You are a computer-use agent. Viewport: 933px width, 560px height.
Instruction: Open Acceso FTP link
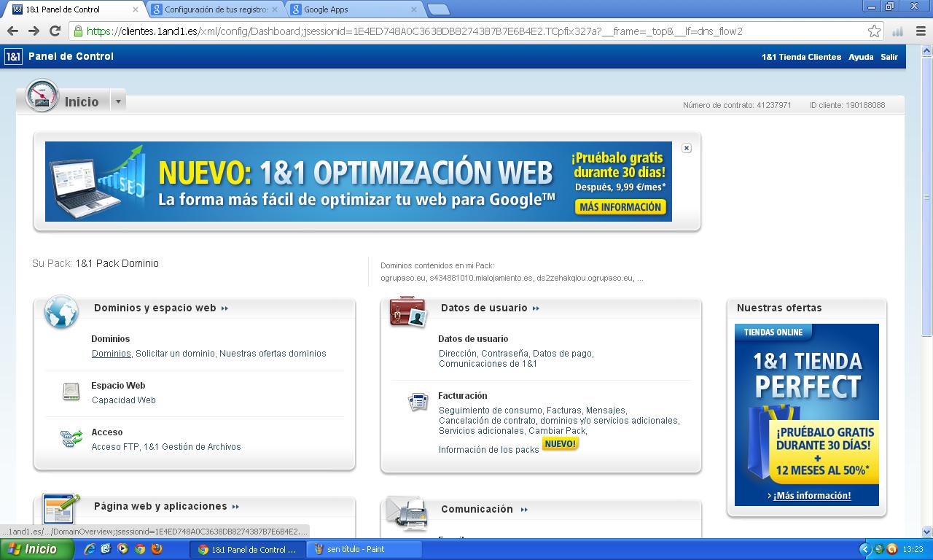coord(115,447)
